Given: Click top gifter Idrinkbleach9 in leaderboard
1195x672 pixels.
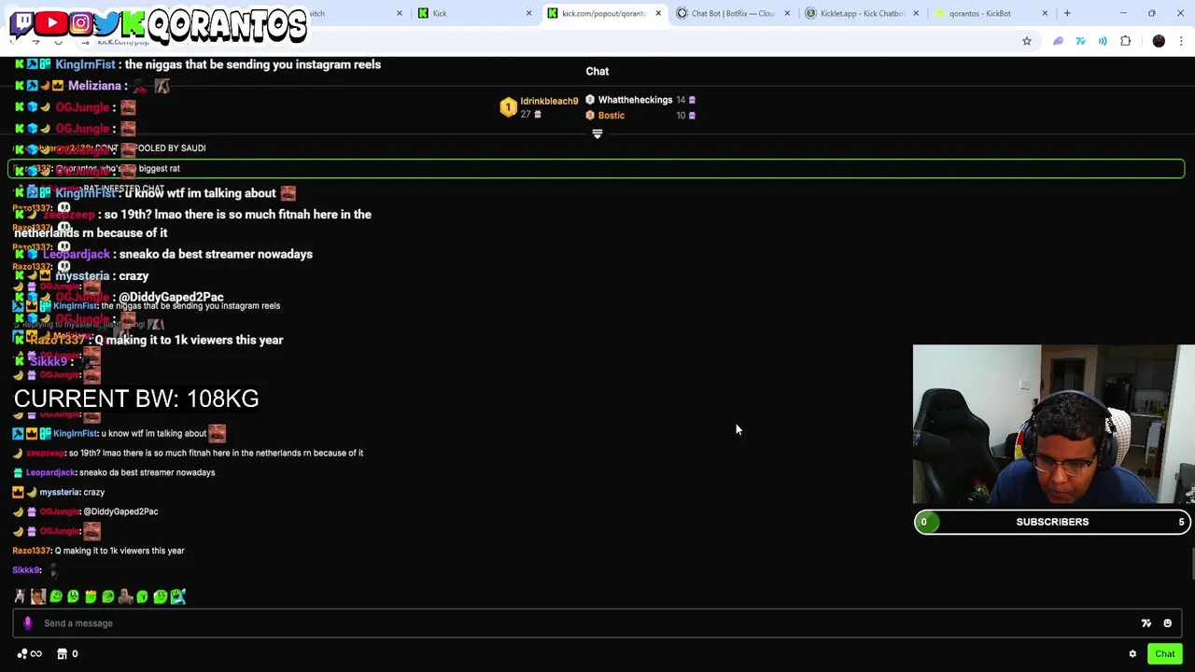Looking at the screenshot, I should pyautogui.click(x=549, y=101).
